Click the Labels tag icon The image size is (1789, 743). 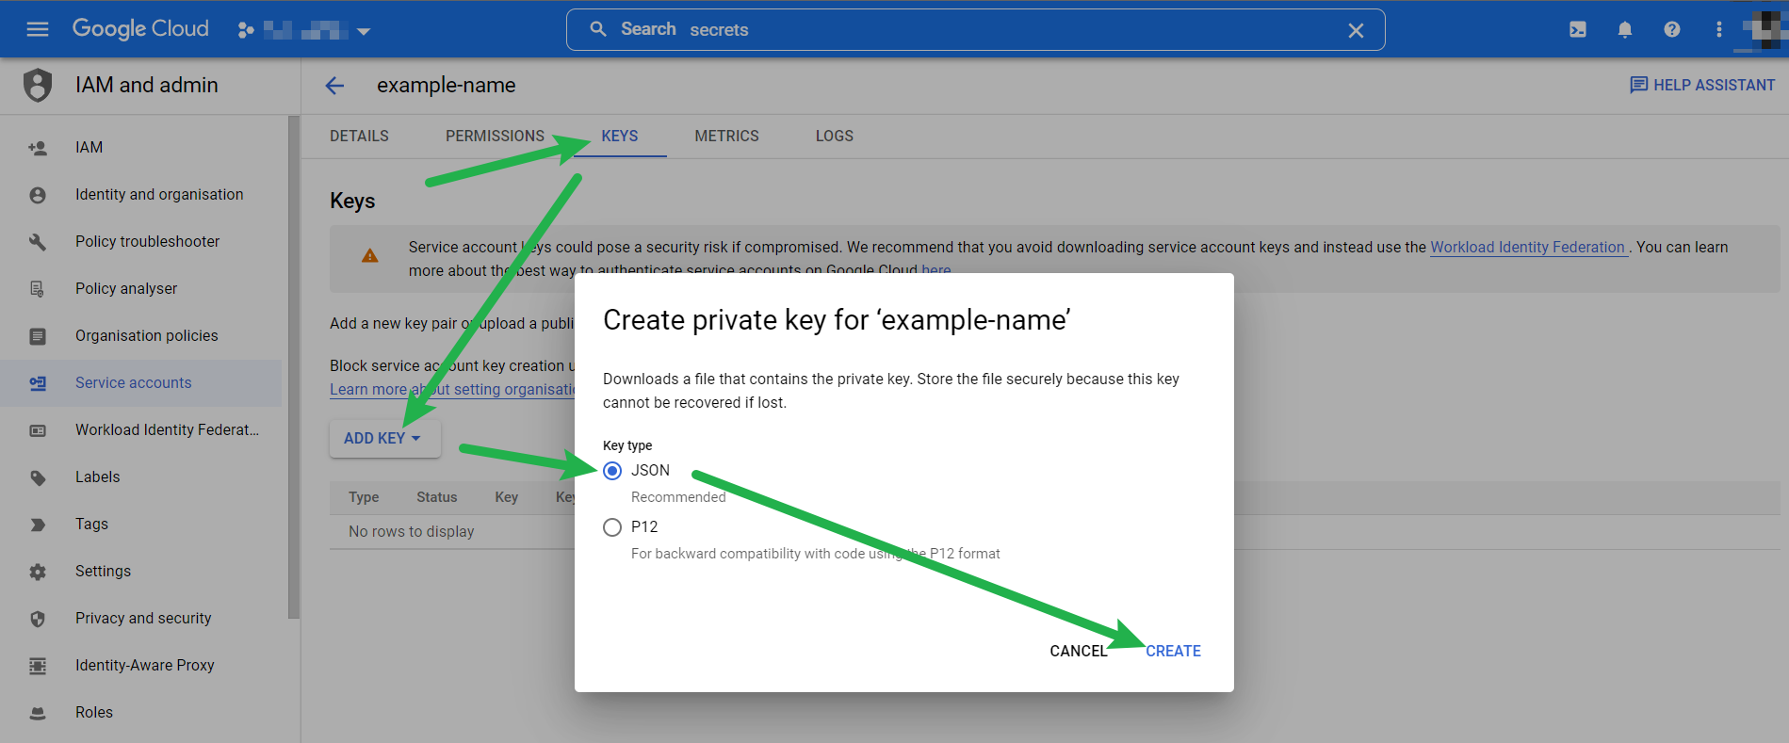coord(38,477)
